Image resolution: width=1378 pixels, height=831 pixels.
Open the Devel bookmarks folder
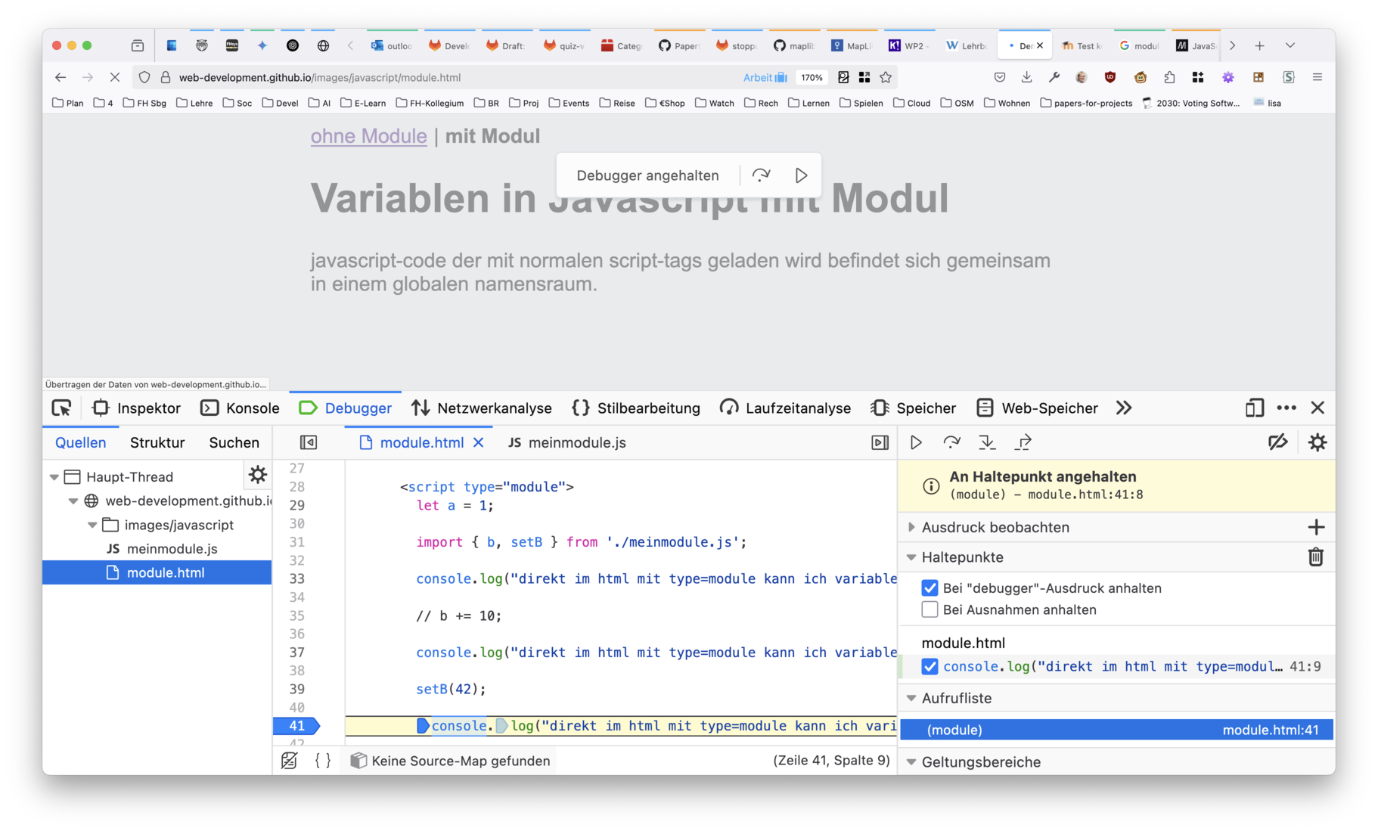point(280,103)
